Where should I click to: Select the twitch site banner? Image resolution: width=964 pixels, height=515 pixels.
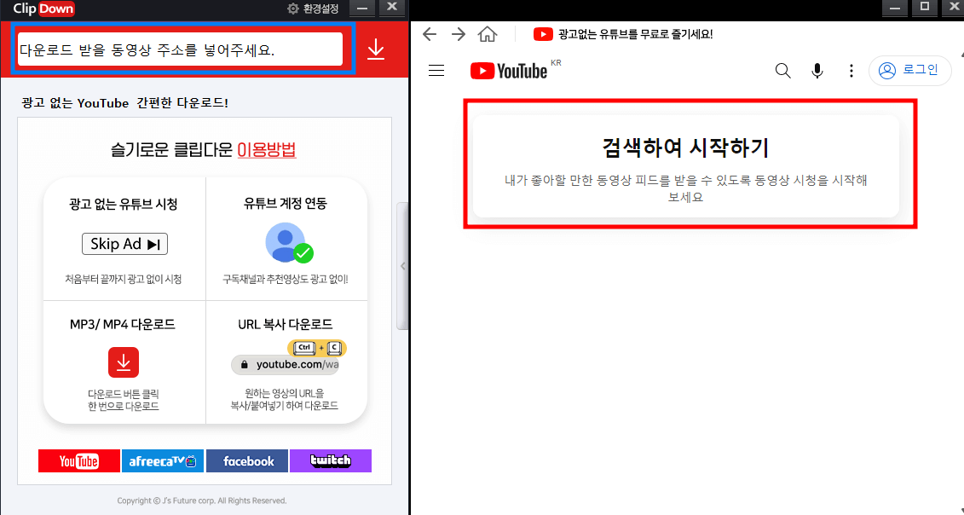pos(331,460)
